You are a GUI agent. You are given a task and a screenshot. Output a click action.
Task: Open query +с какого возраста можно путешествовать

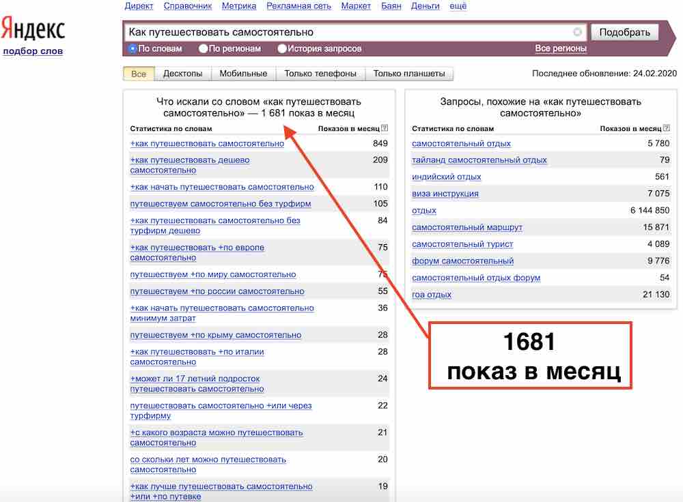(x=217, y=438)
